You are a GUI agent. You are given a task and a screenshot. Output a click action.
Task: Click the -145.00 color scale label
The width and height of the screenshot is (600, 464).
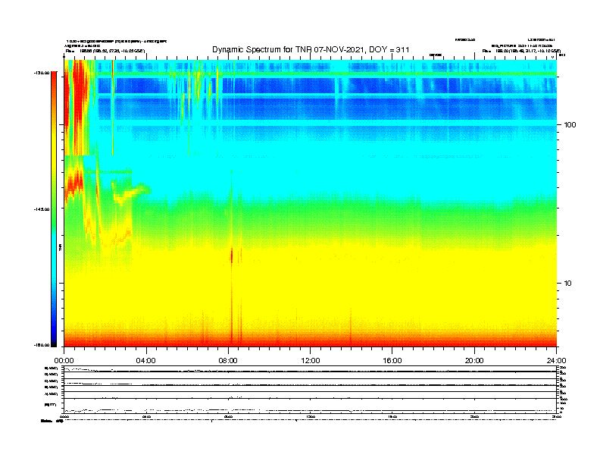coord(42,209)
